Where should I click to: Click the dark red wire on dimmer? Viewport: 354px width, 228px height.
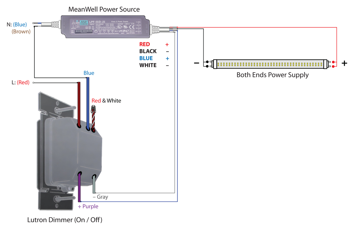pyautogui.click(x=79, y=105)
